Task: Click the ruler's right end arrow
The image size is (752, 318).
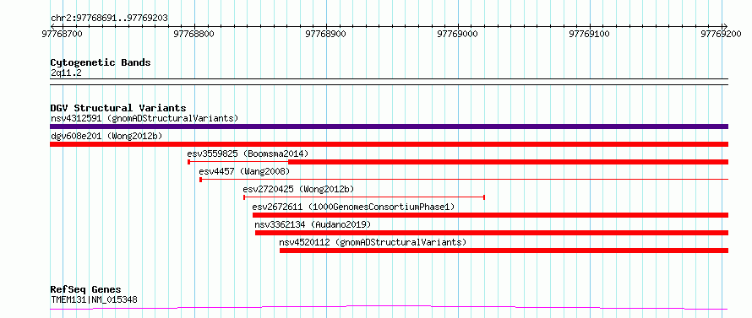Action: click(x=726, y=26)
